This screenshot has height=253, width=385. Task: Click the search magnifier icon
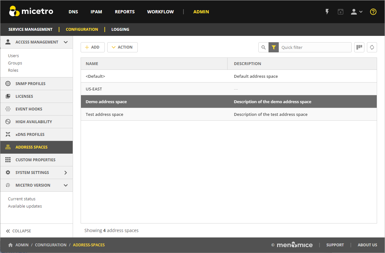click(x=263, y=47)
